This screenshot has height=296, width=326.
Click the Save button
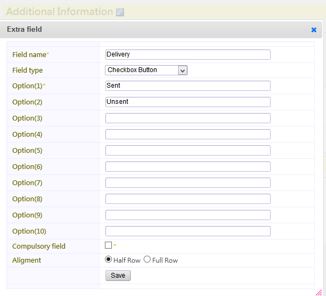point(118,276)
